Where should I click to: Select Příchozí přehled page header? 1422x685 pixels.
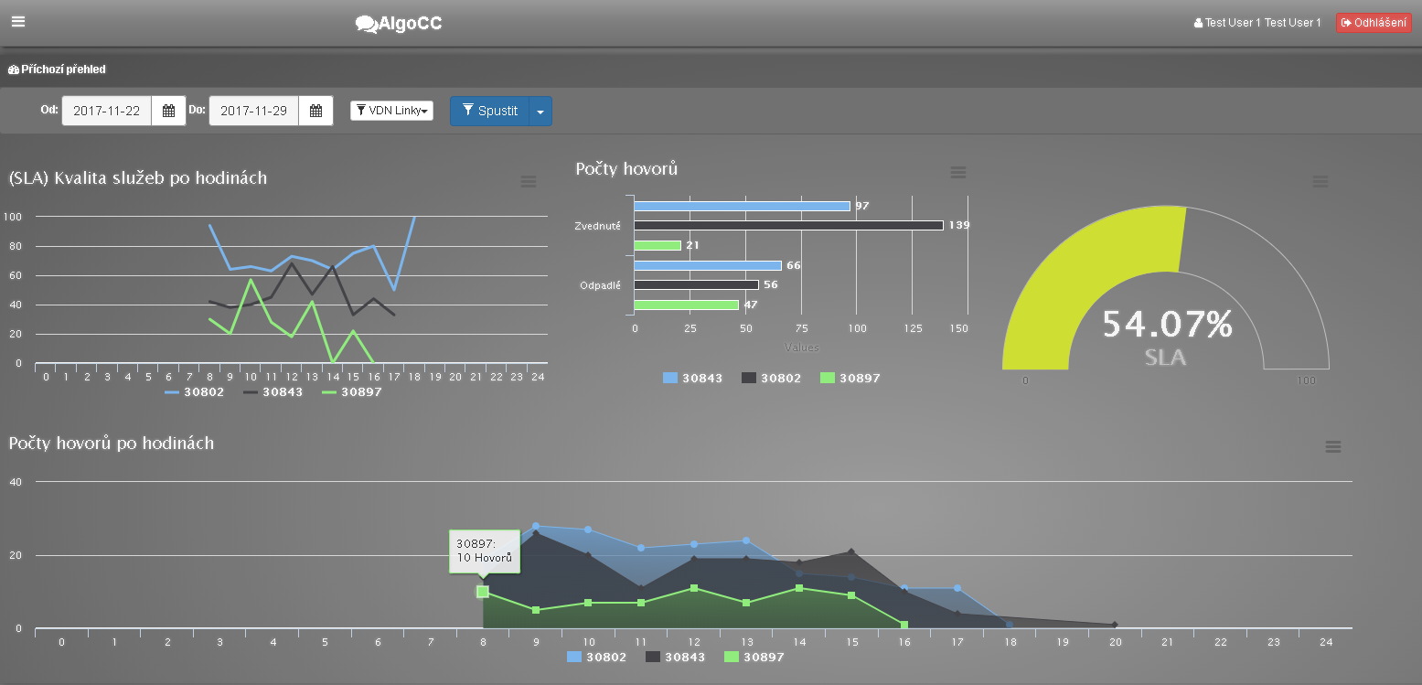click(x=57, y=70)
